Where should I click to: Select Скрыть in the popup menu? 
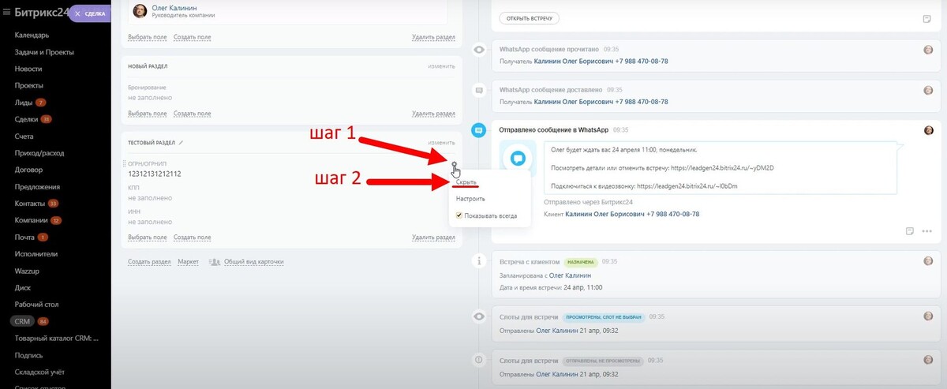pos(466,182)
